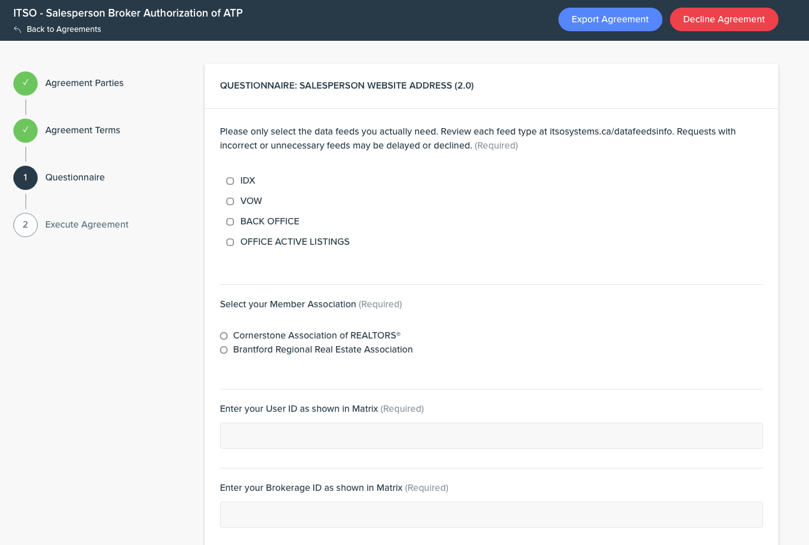Click the step 2 circle for Execute Agreement

26,225
